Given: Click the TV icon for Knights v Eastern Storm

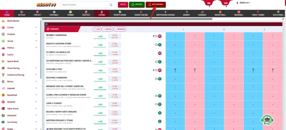Looking at the screenshot, I should (156, 45).
